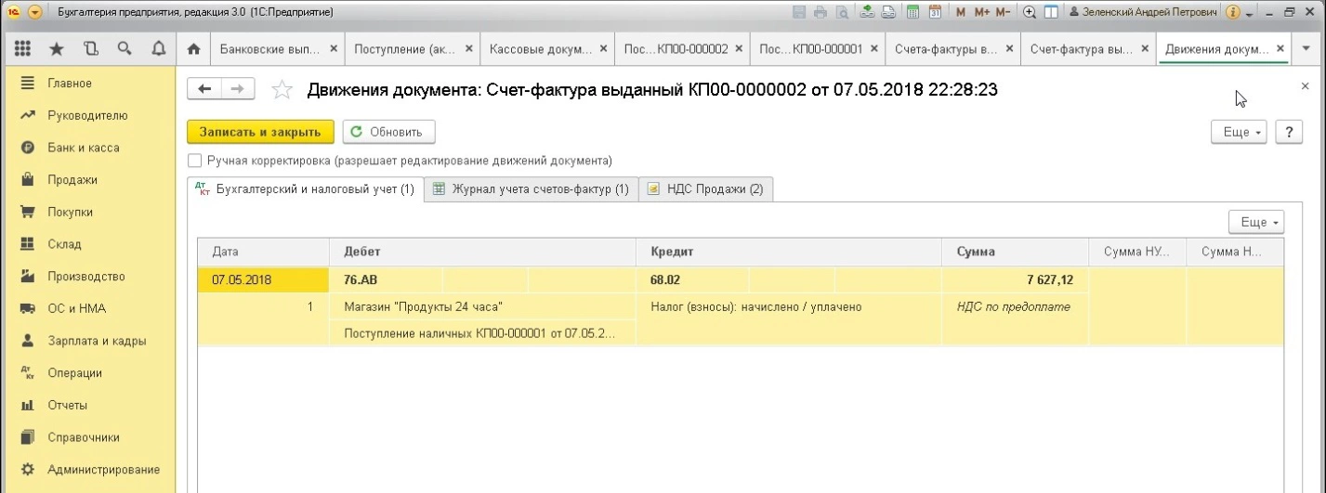Open Favorites star icon
Screen dimensions: 1326x493
58,48
